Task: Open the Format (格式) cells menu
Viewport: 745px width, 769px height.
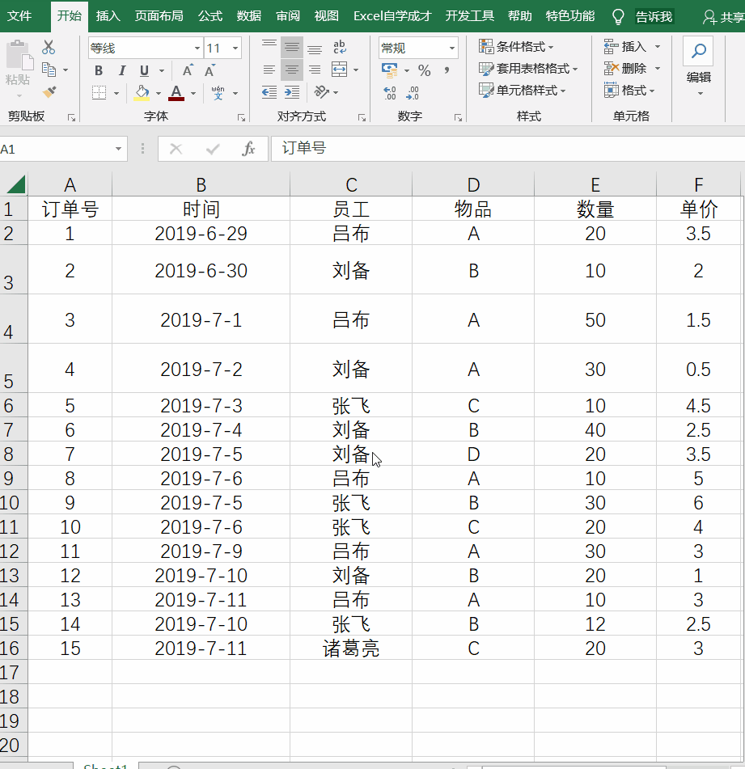Action: [x=629, y=91]
